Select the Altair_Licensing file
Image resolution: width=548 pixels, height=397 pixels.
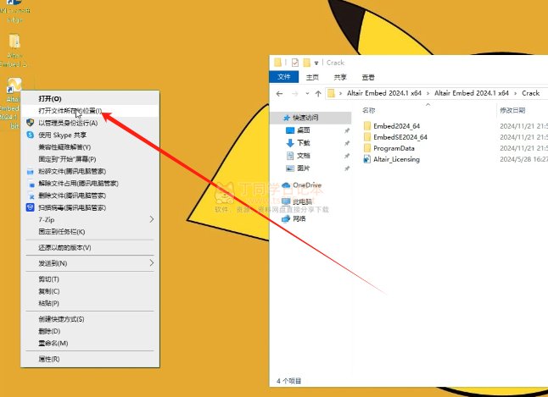(x=396, y=159)
